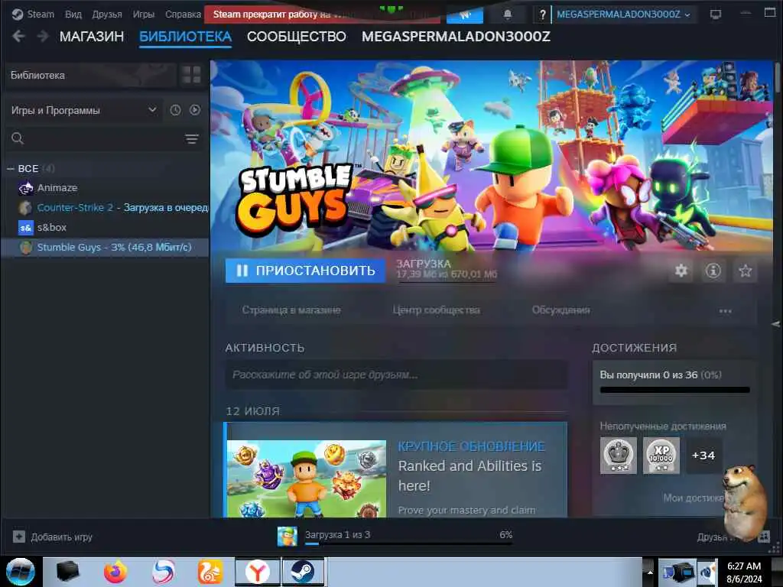This screenshot has width=783, height=587.
Task: Switch to Big Picture monitor icon
Action: 715,15
